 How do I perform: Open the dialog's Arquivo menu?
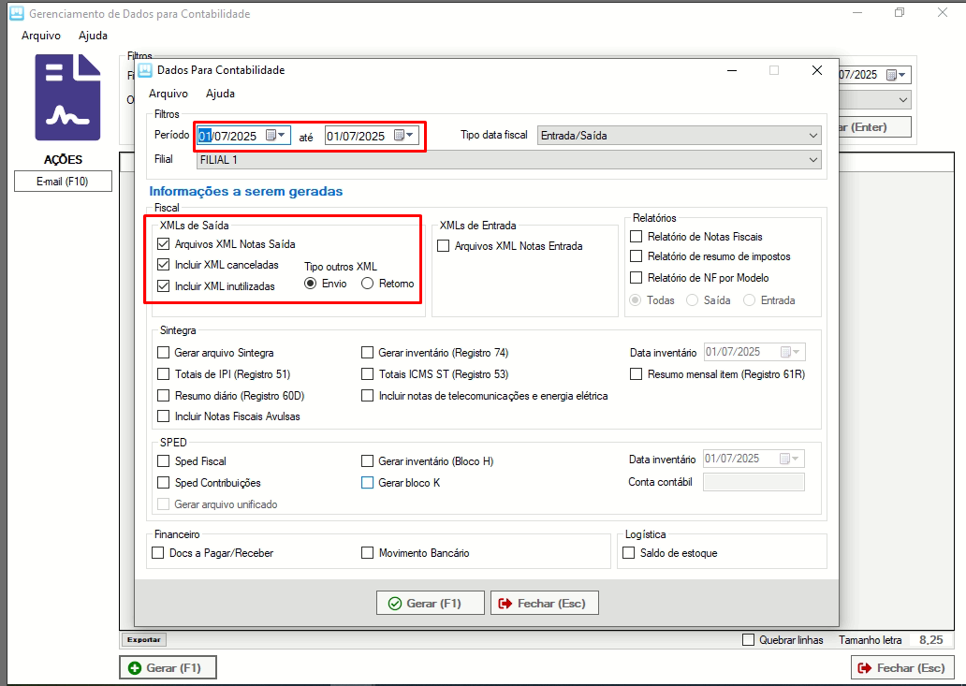click(168, 94)
